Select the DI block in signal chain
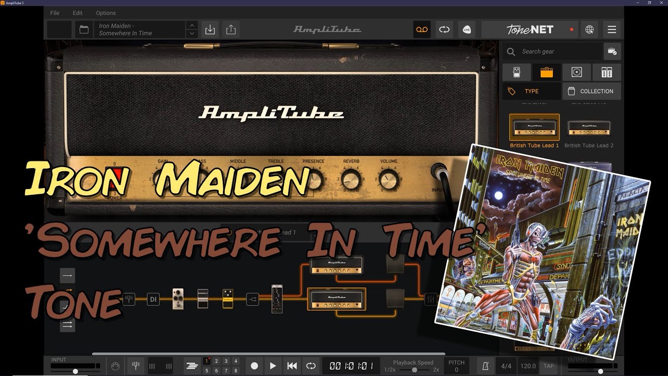Image resolution: width=668 pixels, height=376 pixels. [153, 299]
